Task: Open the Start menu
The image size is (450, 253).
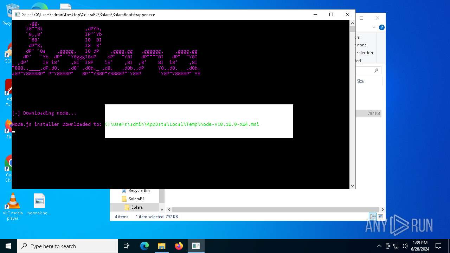Action: click(8, 246)
